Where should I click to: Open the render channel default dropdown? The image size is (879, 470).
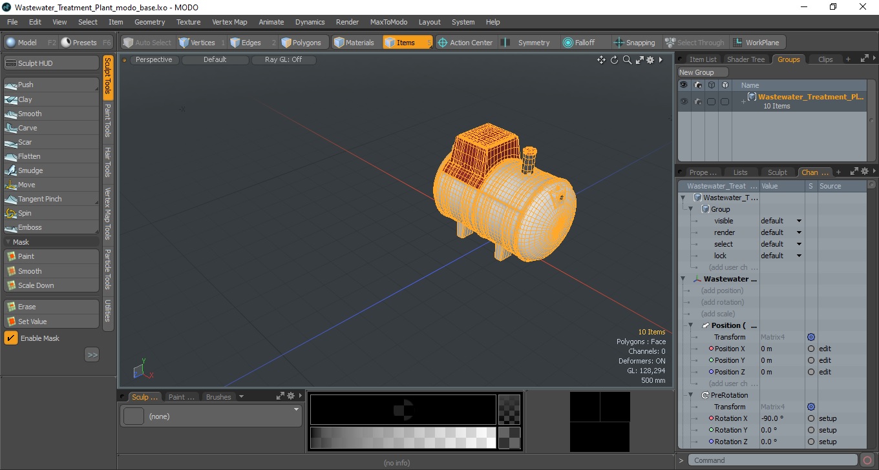point(781,232)
